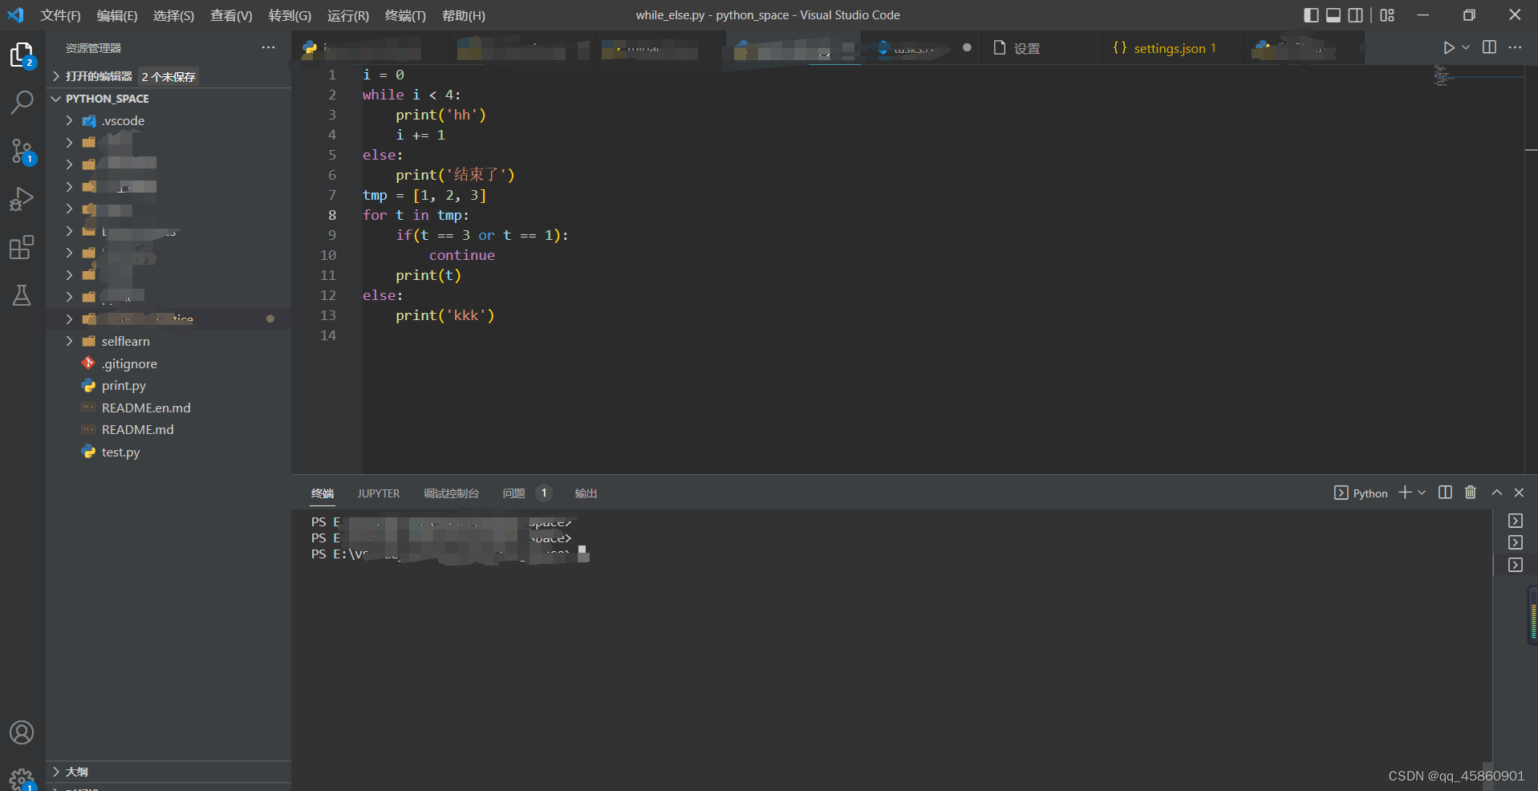1538x791 pixels.
Task: Toggle the secondary side bar
Action: click(1356, 14)
